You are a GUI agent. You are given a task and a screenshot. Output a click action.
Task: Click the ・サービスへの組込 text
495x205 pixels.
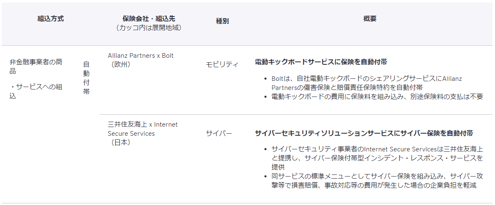pyautogui.click(x=36, y=91)
